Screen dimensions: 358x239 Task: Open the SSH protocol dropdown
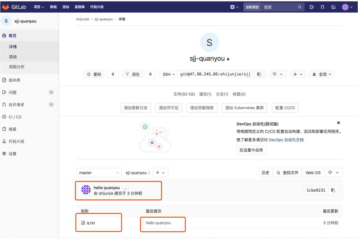click(x=169, y=74)
